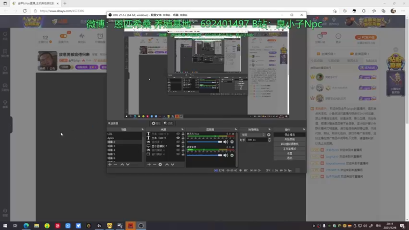Toggle lock on the second text source
Viewport: 409px width, 230px height.
(183, 138)
